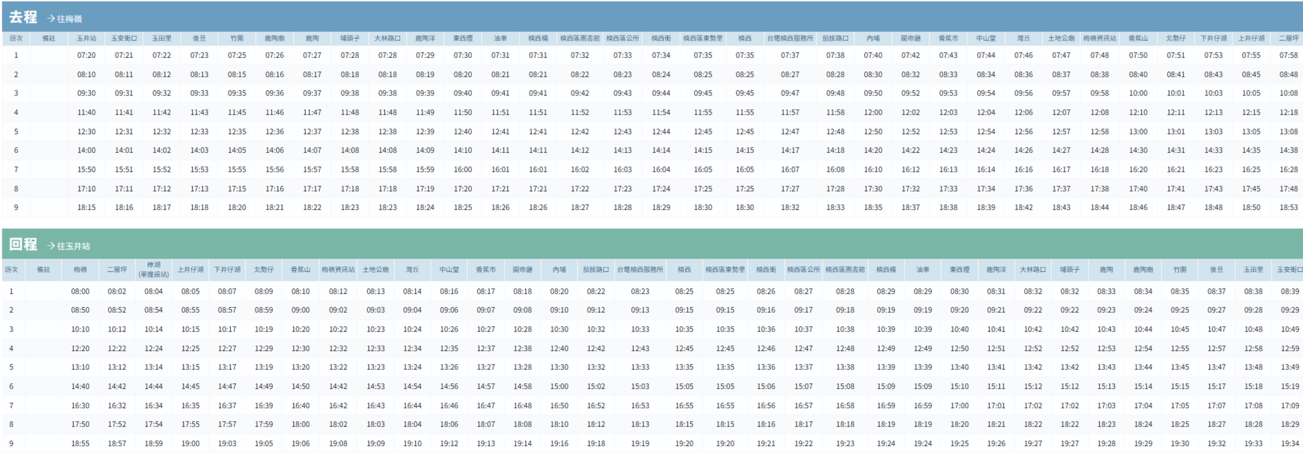The width and height of the screenshot is (1303, 453).
Task: Click trip number 5 in 去程 table
Action: 16,132
